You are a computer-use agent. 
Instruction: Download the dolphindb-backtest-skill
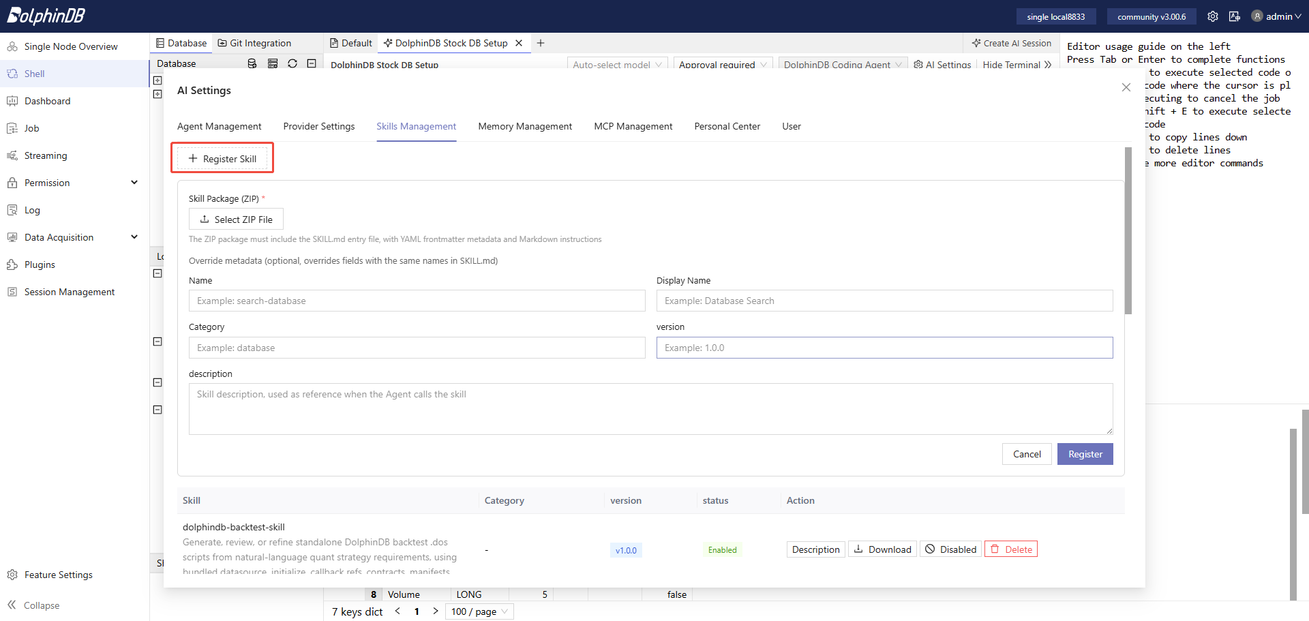coord(882,549)
